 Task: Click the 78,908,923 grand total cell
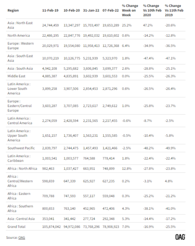click(111, 227)
